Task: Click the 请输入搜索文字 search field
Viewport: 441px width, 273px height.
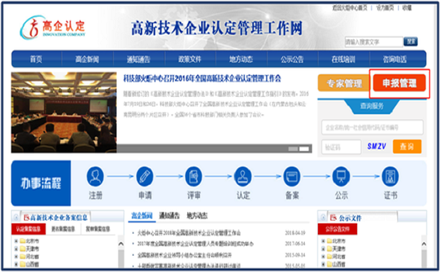Action: click(374, 41)
